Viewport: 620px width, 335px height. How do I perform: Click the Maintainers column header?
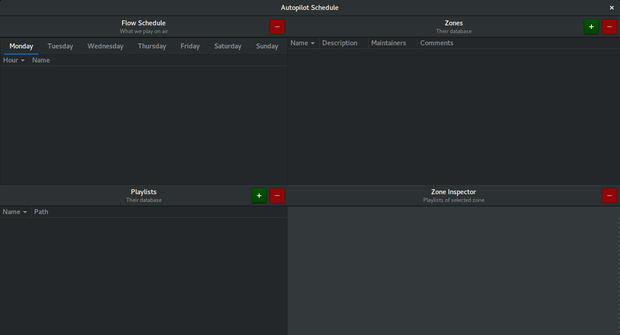click(x=389, y=43)
